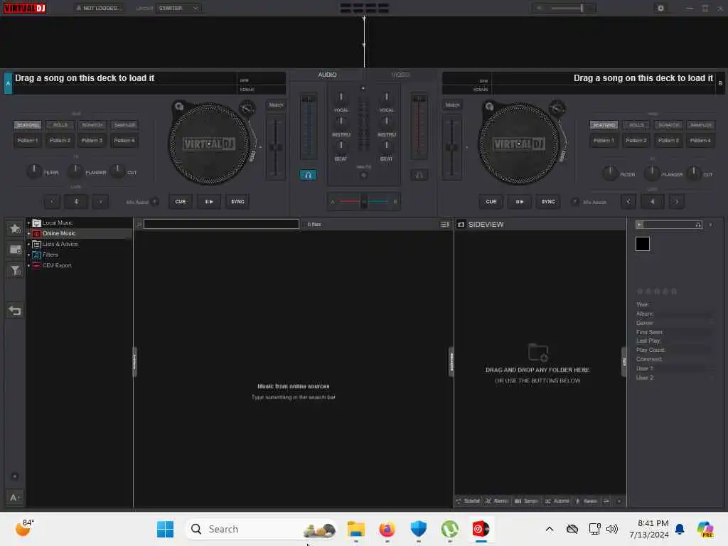
Task: Click the deck A letter indicator
Action: pos(8,84)
